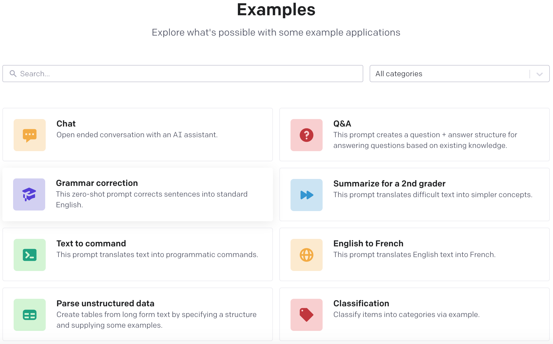Screen dimensions: 553x344
Task: Click the red tag Classification icon
Action: click(307, 315)
